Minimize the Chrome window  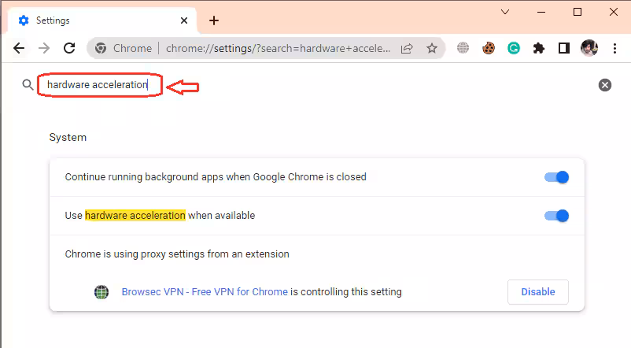[x=541, y=12]
